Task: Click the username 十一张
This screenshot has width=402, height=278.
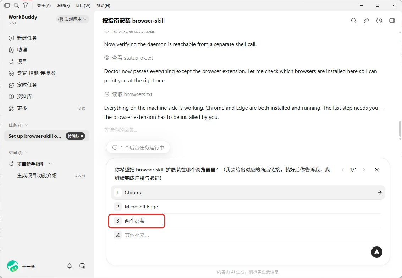Action: point(28,266)
